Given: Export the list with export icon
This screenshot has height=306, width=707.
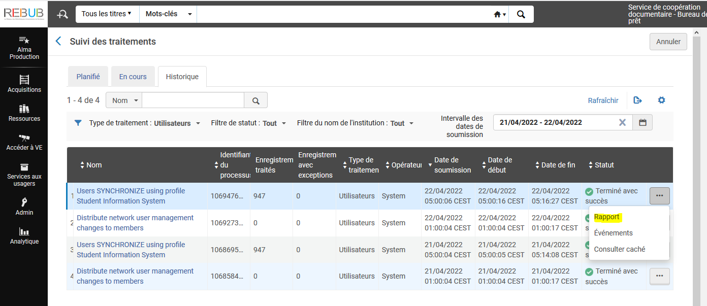Looking at the screenshot, I should 637,100.
